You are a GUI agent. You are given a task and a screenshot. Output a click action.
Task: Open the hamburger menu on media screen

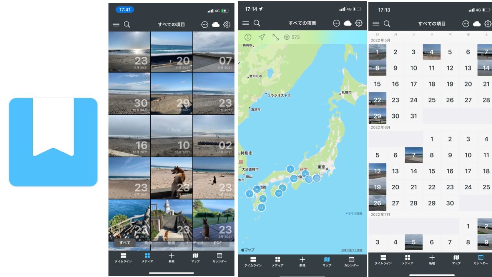[116, 25]
